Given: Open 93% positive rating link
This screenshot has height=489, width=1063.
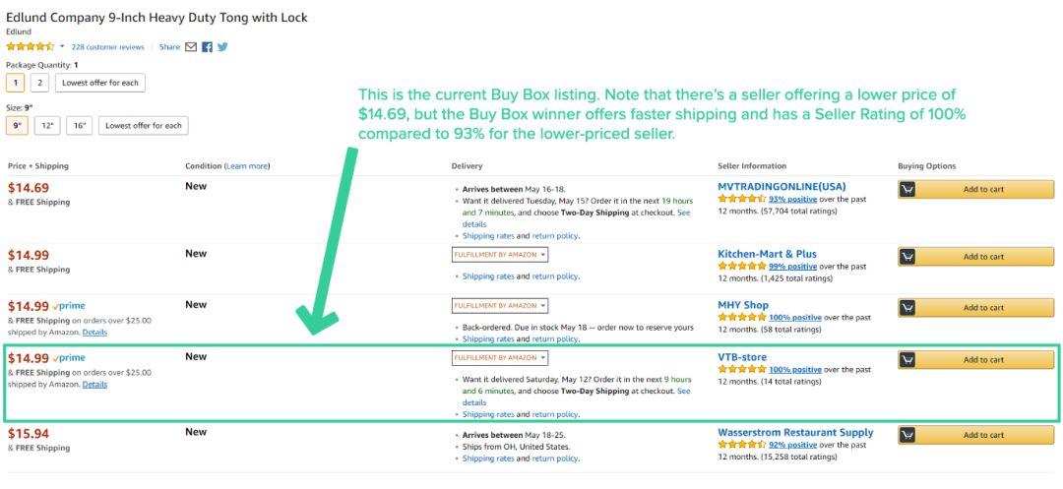Looking at the screenshot, I should click(x=793, y=199).
